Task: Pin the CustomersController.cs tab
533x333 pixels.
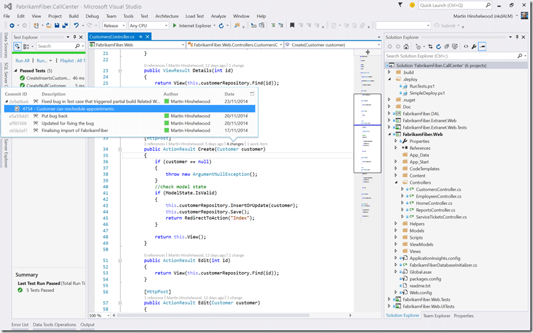Action: pos(141,36)
